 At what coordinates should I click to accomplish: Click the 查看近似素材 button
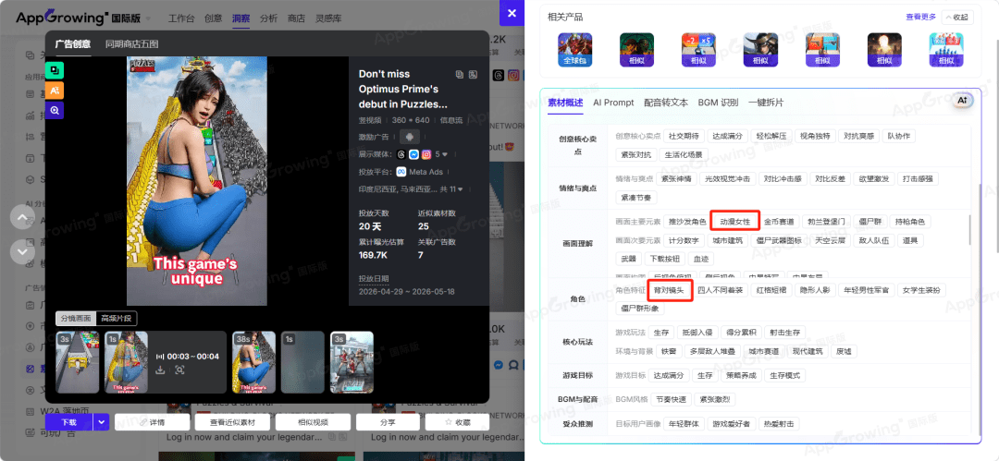(x=232, y=421)
